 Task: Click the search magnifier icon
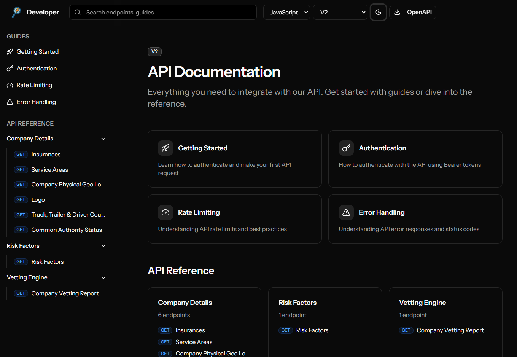(x=78, y=12)
